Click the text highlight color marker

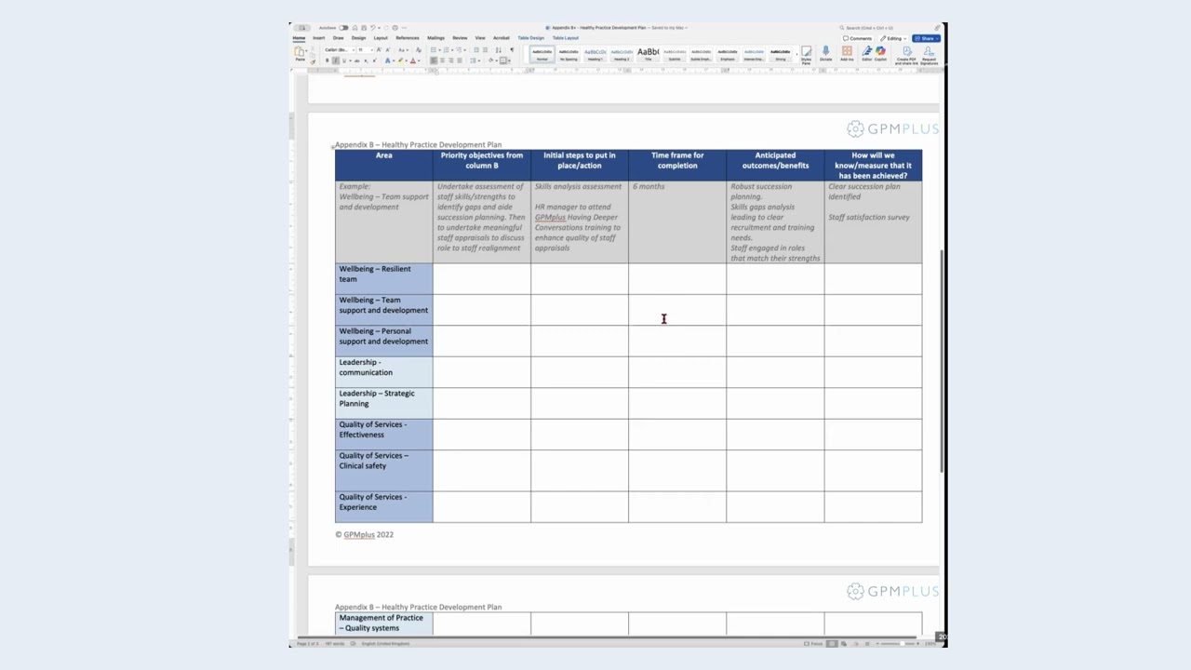pyautogui.click(x=400, y=60)
